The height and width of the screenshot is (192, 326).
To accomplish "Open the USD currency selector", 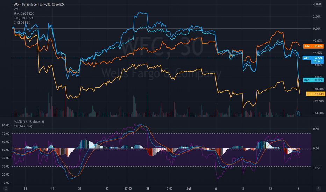I will [319, 4].
